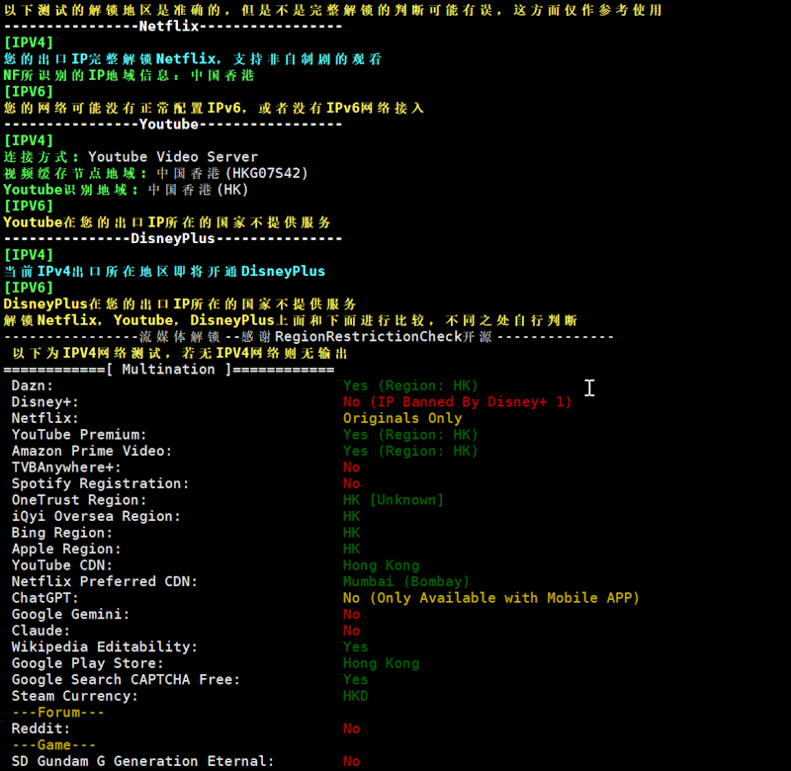Click '当前IPv4出口所在地区即将开通DisneyPlus' line
The width and height of the screenshot is (791, 771).
[x=164, y=271]
